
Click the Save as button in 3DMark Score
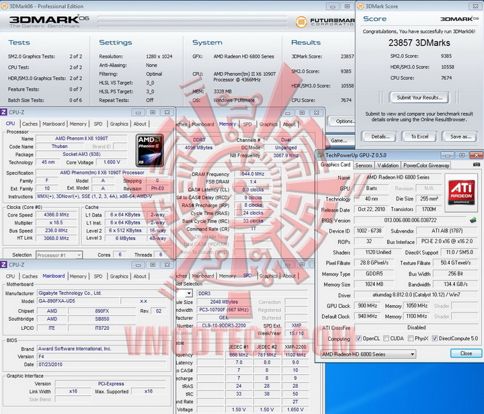[x=460, y=136]
